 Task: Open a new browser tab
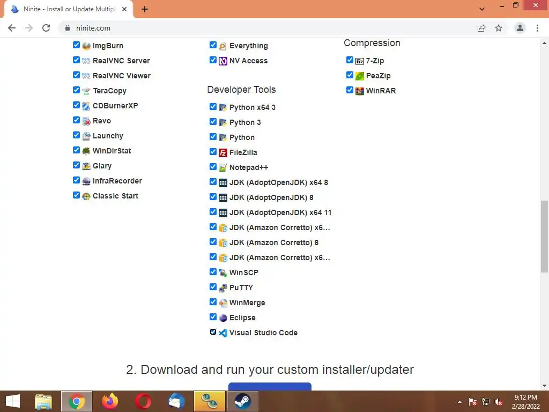tap(145, 9)
